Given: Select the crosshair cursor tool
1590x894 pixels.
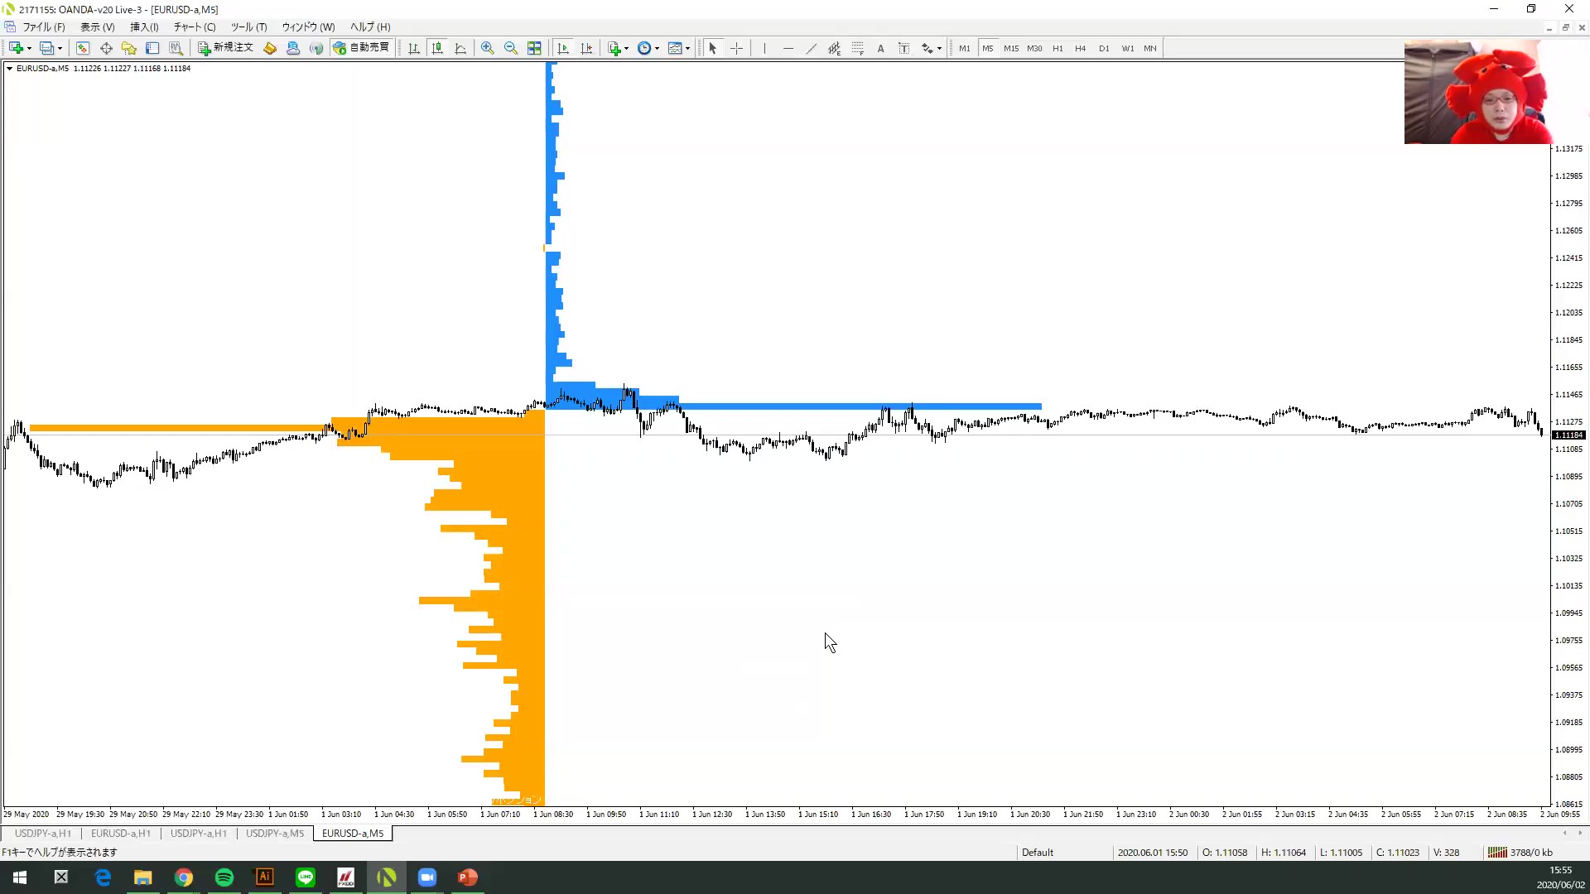Looking at the screenshot, I should 736,48.
